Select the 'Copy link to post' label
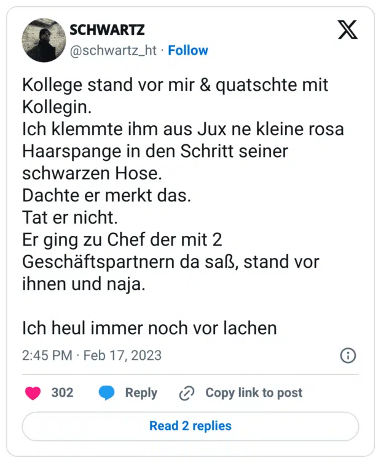The width and height of the screenshot is (381, 463). point(254,393)
